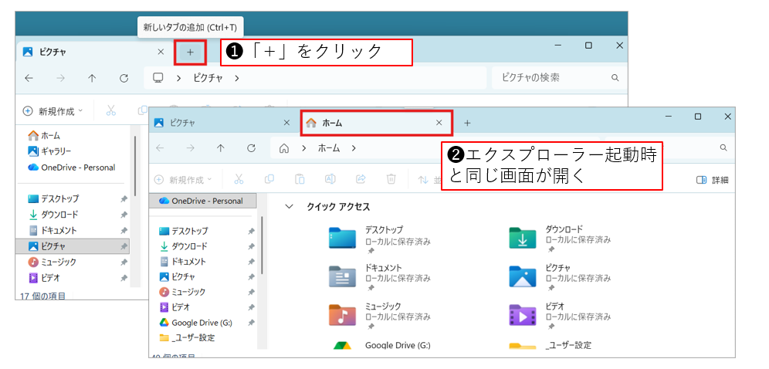Click the cut scissors icon in the front window toolbar
This screenshot has height=369, width=769.
click(x=239, y=179)
